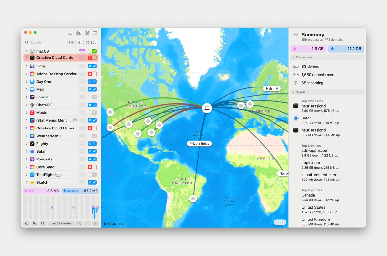Click the laptop location marker on map
387x256 pixels.
point(207,108)
